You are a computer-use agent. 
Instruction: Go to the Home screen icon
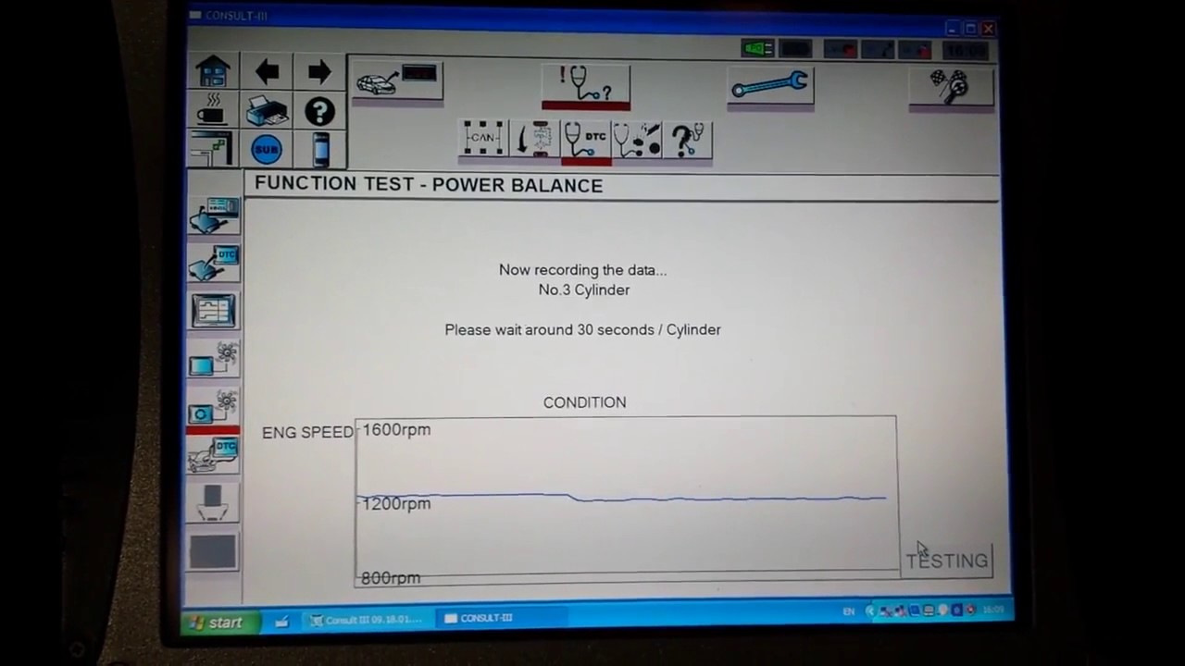[213, 72]
